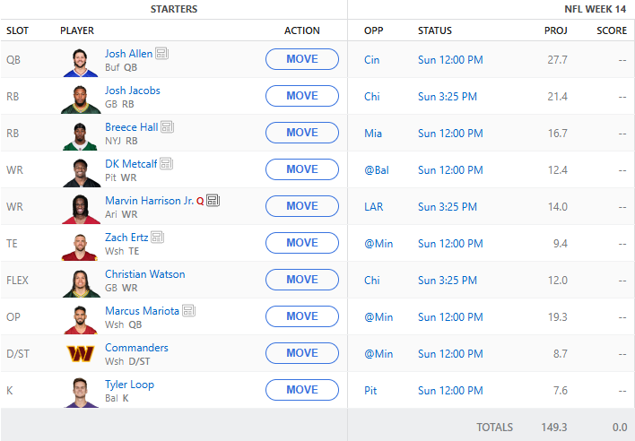Open Christian Watson's player name link

[x=144, y=274]
